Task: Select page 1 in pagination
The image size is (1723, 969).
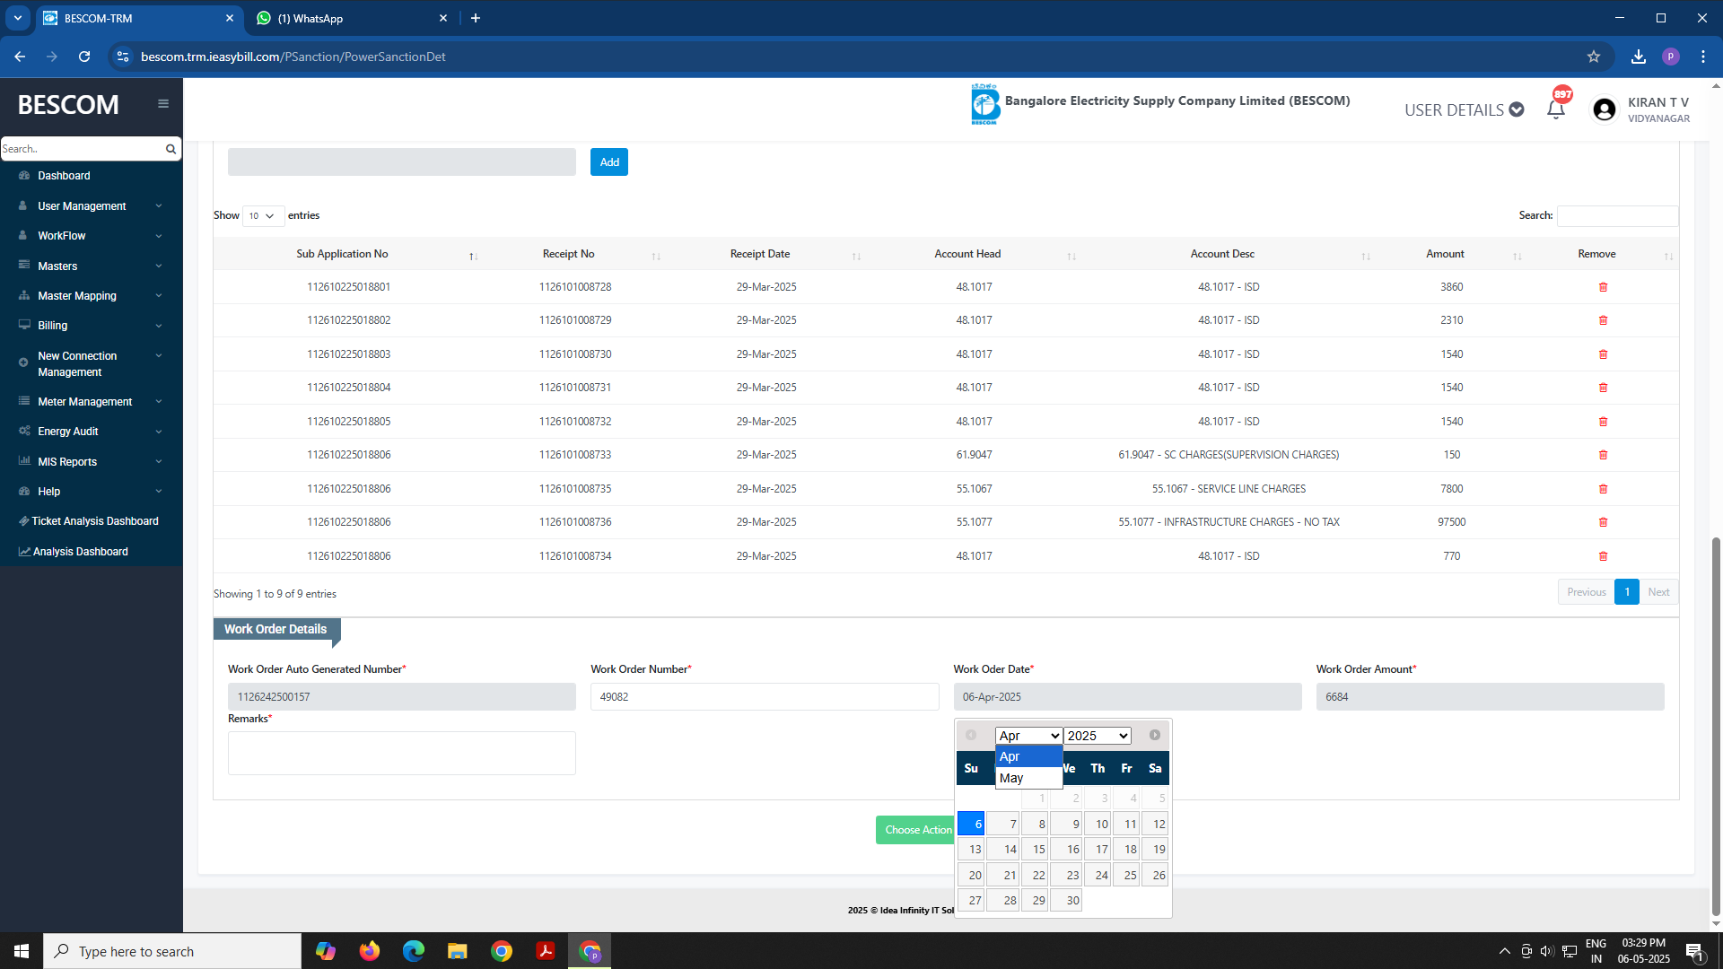Action: [1626, 592]
